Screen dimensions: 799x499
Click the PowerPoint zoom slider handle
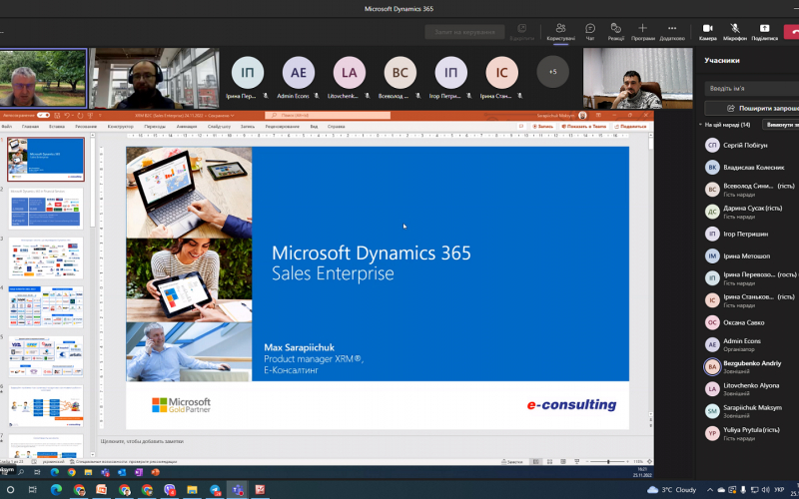click(608, 462)
